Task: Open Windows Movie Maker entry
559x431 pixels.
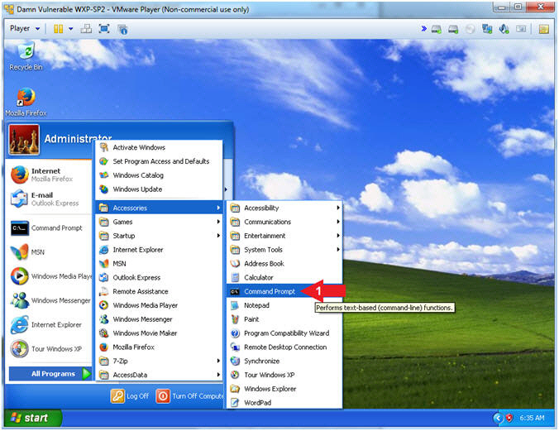Action: [160, 333]
